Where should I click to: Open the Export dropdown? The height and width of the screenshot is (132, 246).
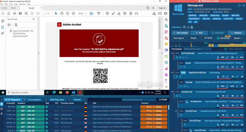238,38
